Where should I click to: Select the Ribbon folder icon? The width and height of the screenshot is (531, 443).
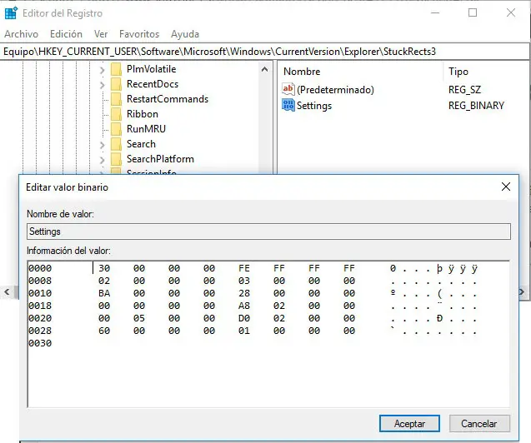click(116, 114)
